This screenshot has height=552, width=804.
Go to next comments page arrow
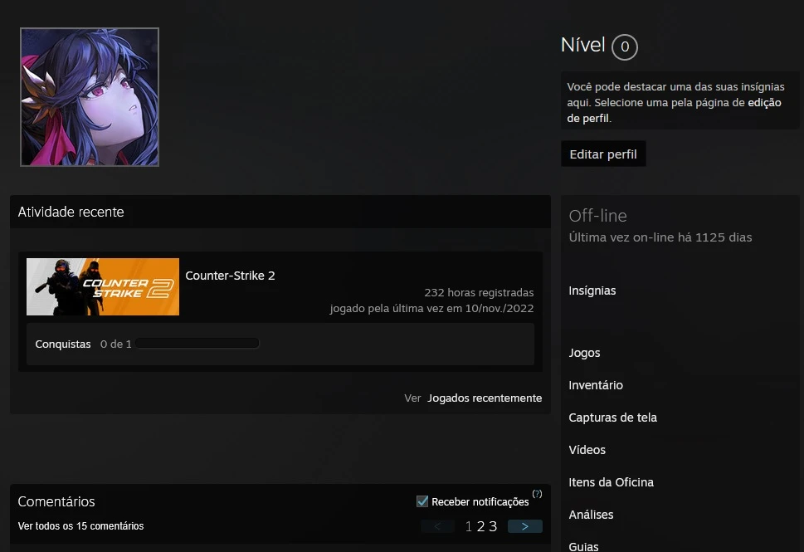(x=524, y=526)
